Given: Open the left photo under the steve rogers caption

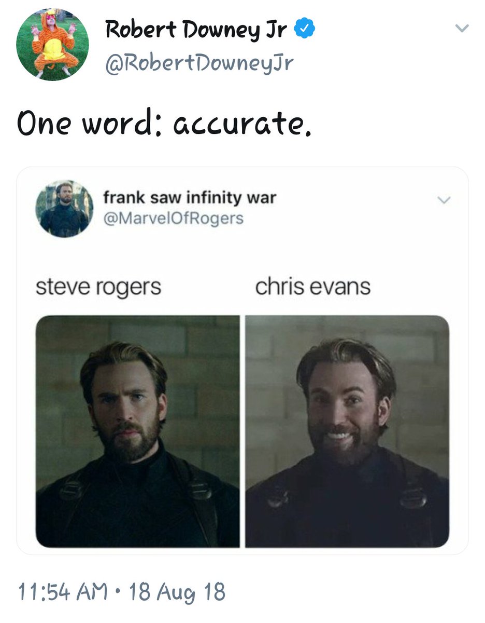Looking at the screenshot, I should pyautogui.click(x=137, y=431).
